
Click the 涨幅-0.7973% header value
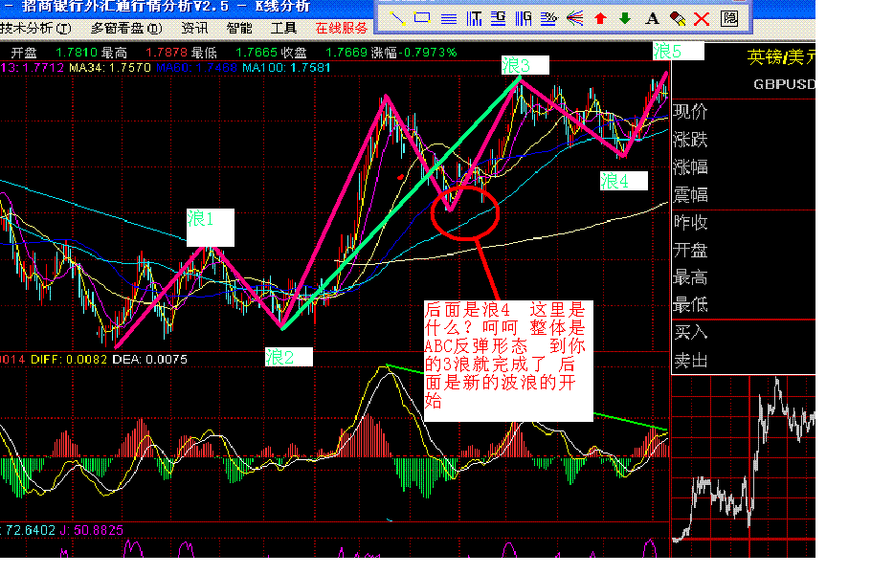pyautogui.click(x=413, y=53)
